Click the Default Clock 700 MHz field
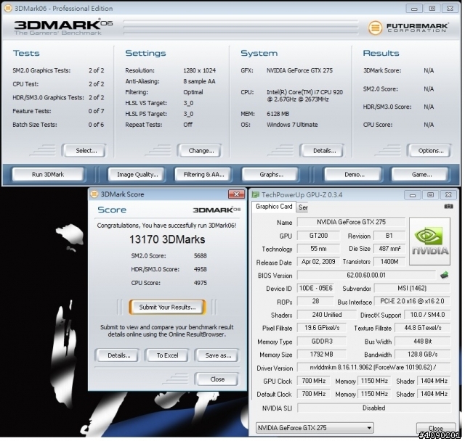 313,394
